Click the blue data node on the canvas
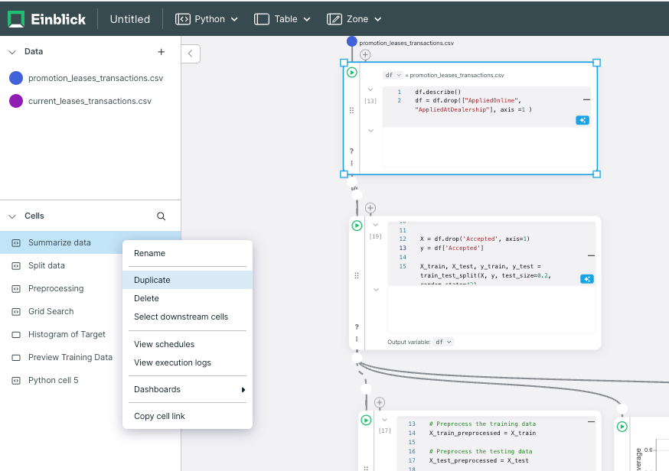 click(x=351, y=41)
